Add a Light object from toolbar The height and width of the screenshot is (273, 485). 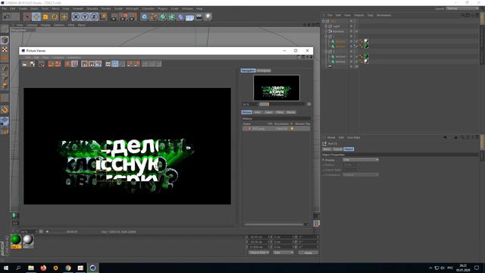click(208, 17)
